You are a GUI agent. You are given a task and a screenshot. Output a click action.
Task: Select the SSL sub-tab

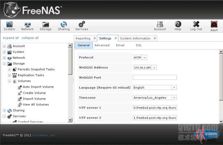(x=139, y=45)
